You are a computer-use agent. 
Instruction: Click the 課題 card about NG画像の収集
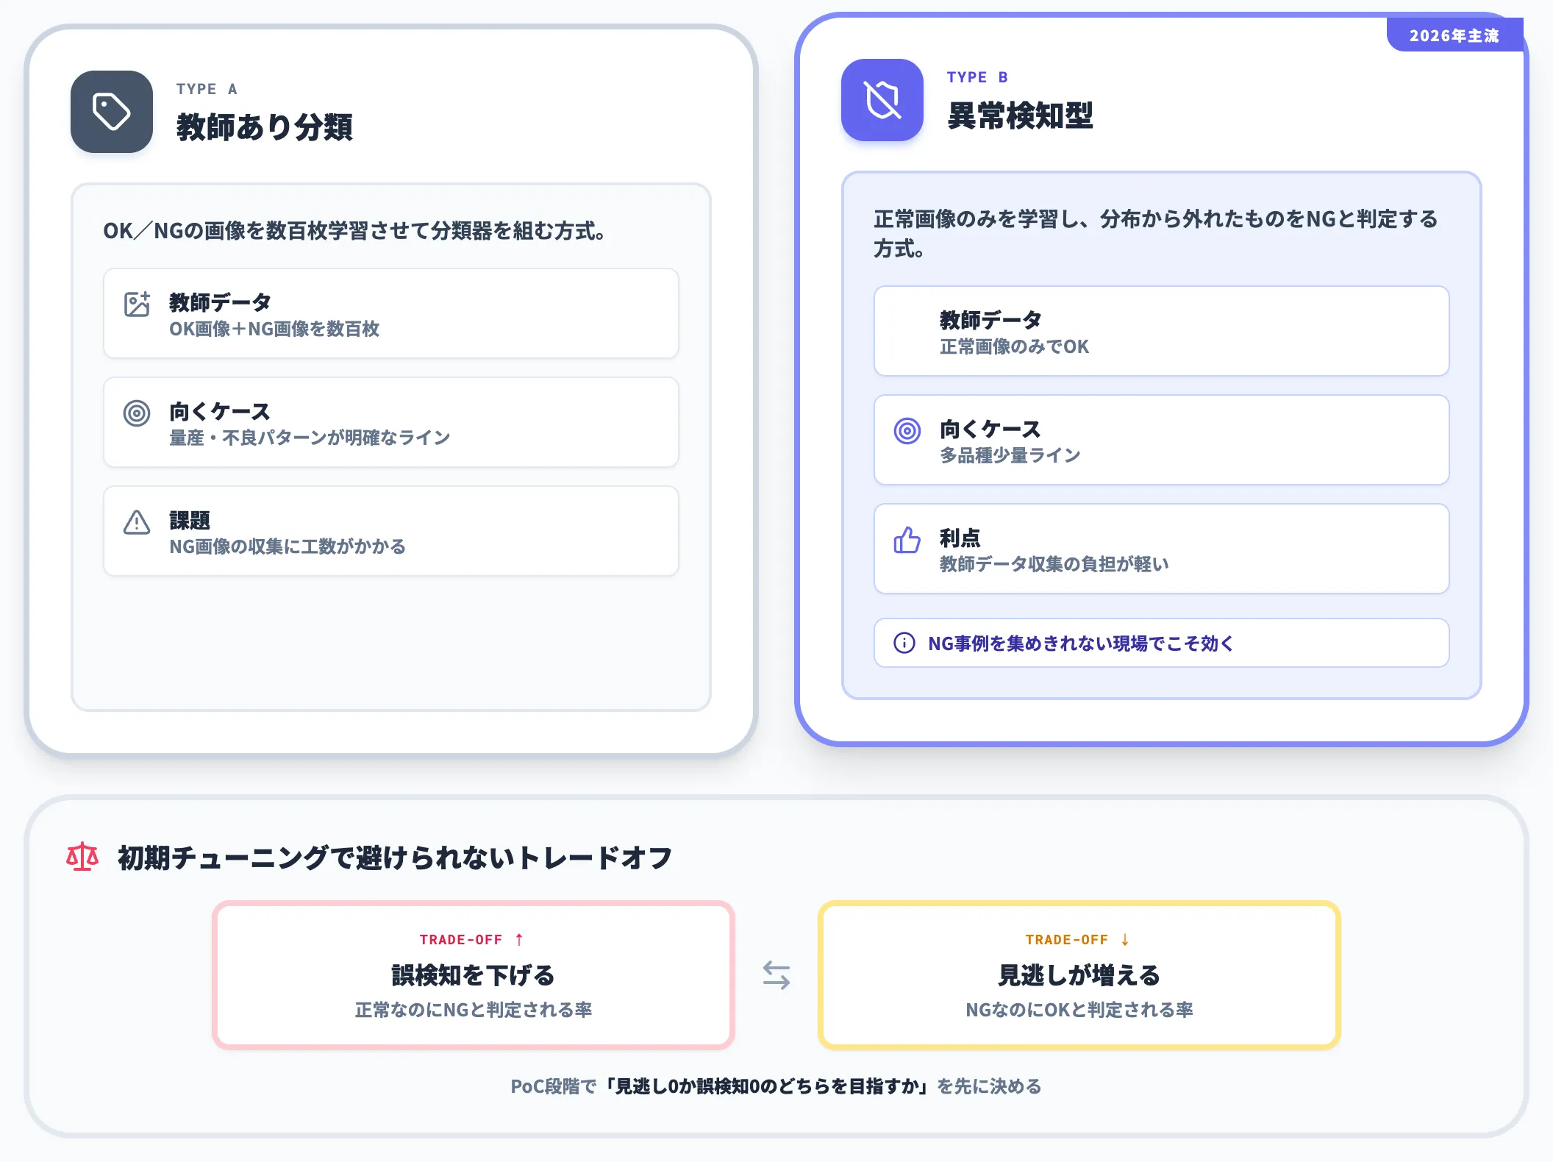(391, 531)
